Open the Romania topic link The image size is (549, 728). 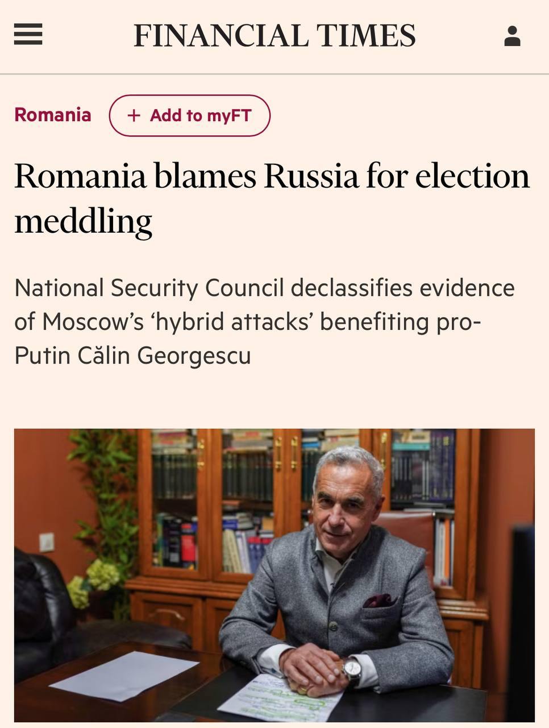[x=53, y=115]
